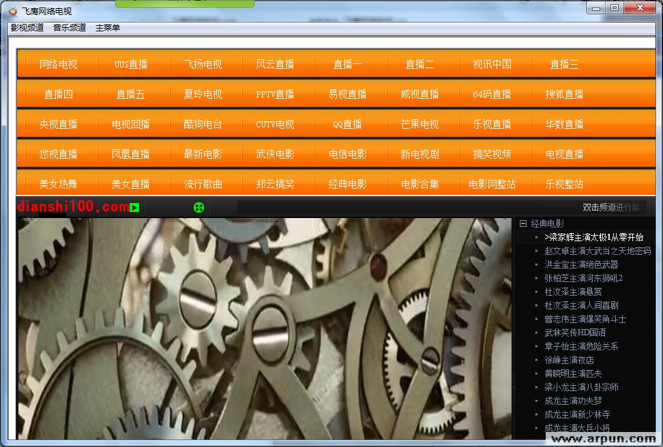Open 电影合集 category
The image size is (663, 447).
click(420, 184)
